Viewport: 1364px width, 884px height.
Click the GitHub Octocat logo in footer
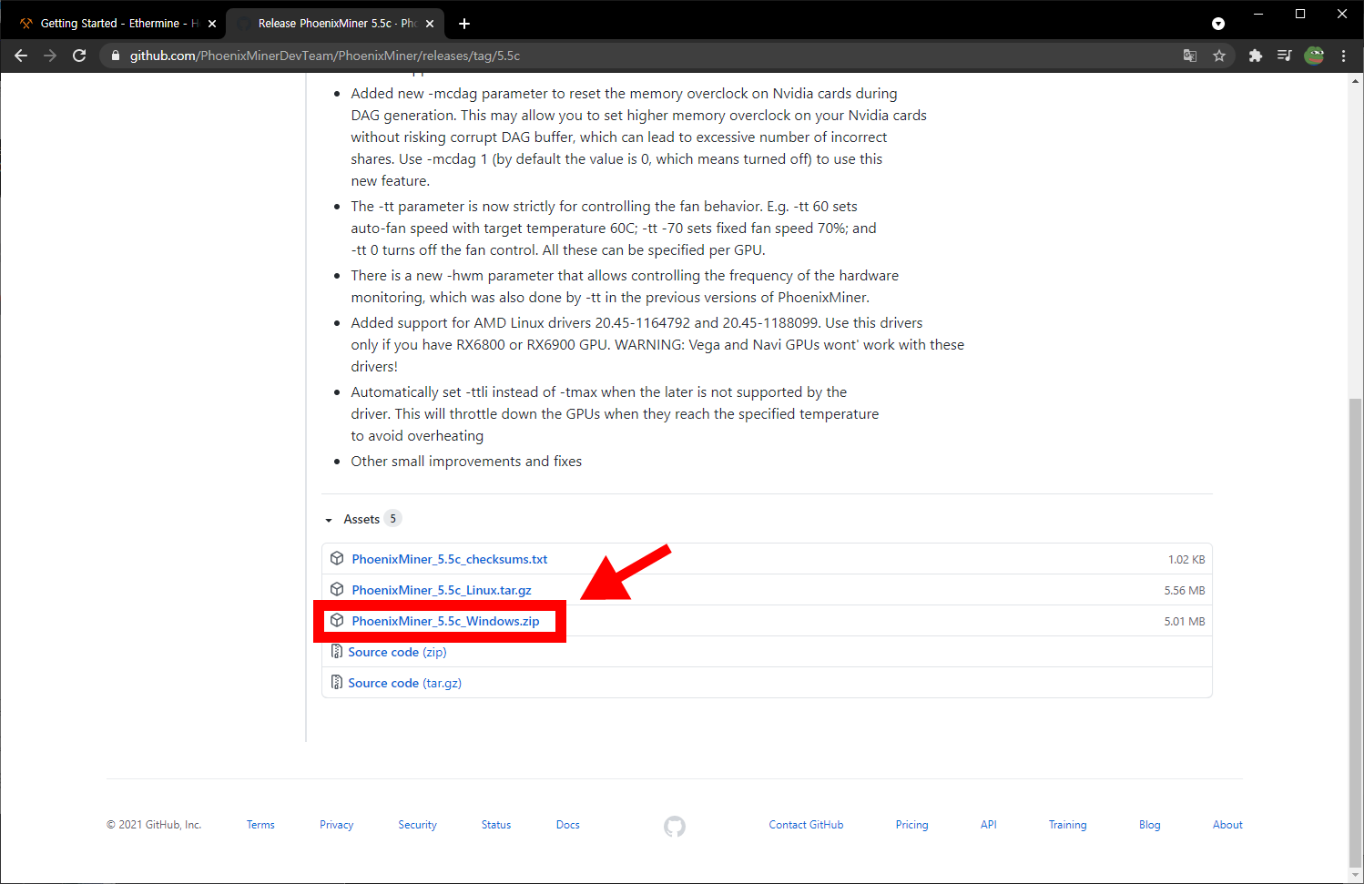[x=675, y=827]
